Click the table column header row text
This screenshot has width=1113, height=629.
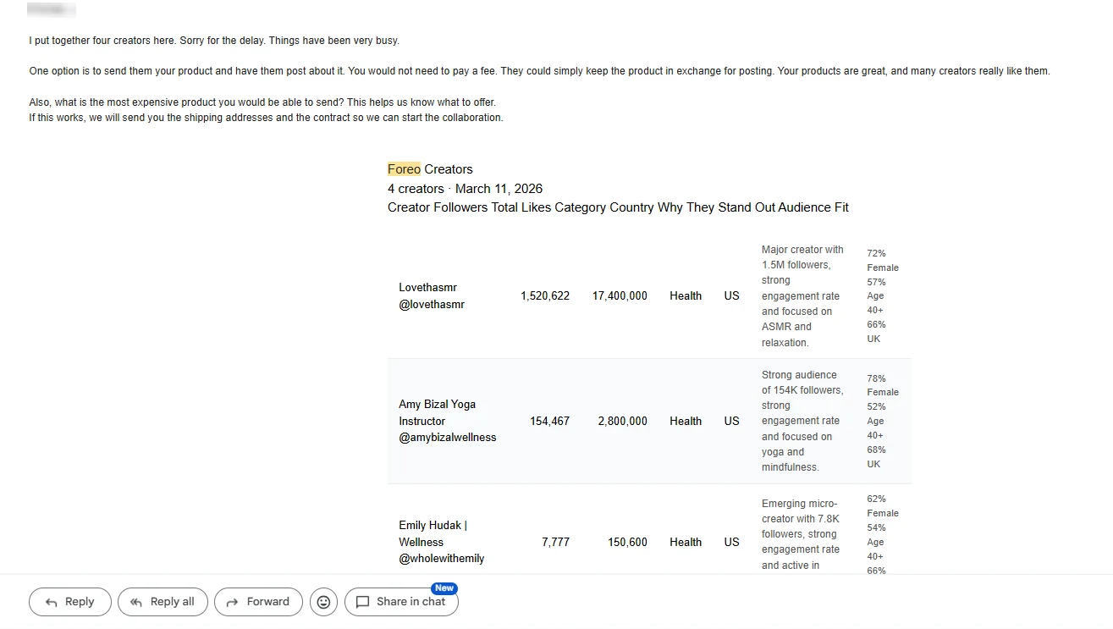[618, 207]
